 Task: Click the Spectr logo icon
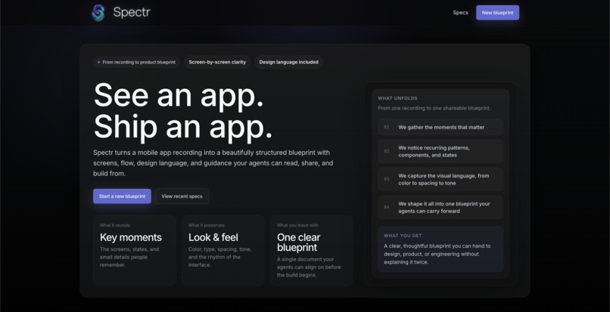pyautogui.click(x=98, y=12)
